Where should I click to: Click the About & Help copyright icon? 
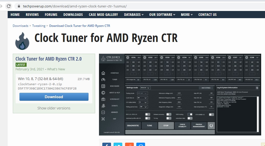coord(103,93)
